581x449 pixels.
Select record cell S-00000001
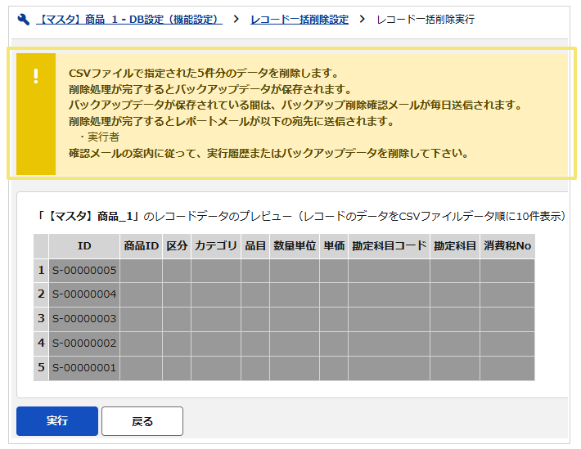coord(84,368)
